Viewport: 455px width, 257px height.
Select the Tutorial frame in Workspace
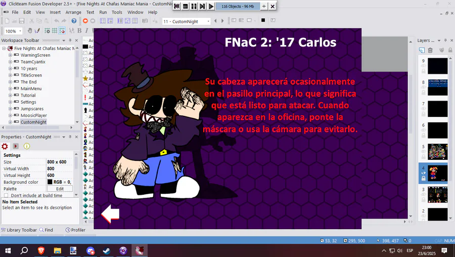click(x=28, y=95)
